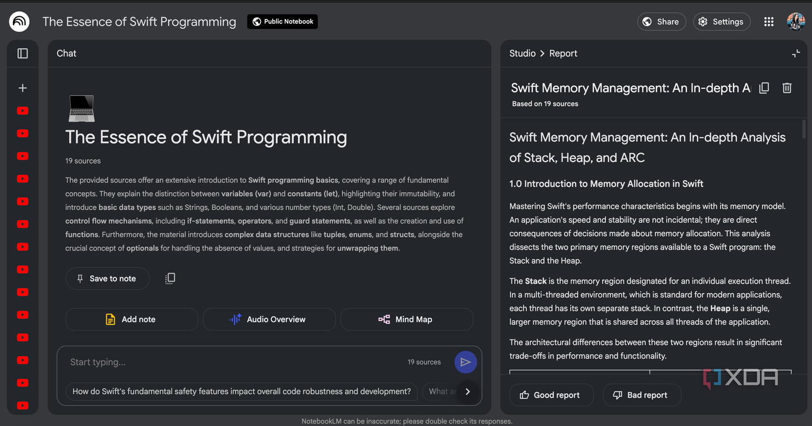812x426 pixels.
Task: Share this notebook
Action: tap(662, 22)
